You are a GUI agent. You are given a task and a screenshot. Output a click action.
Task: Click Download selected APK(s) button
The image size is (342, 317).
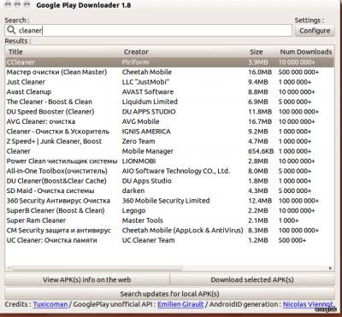click(252, 279)
